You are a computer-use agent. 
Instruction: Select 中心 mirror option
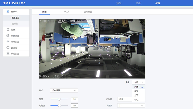(136, 100)
